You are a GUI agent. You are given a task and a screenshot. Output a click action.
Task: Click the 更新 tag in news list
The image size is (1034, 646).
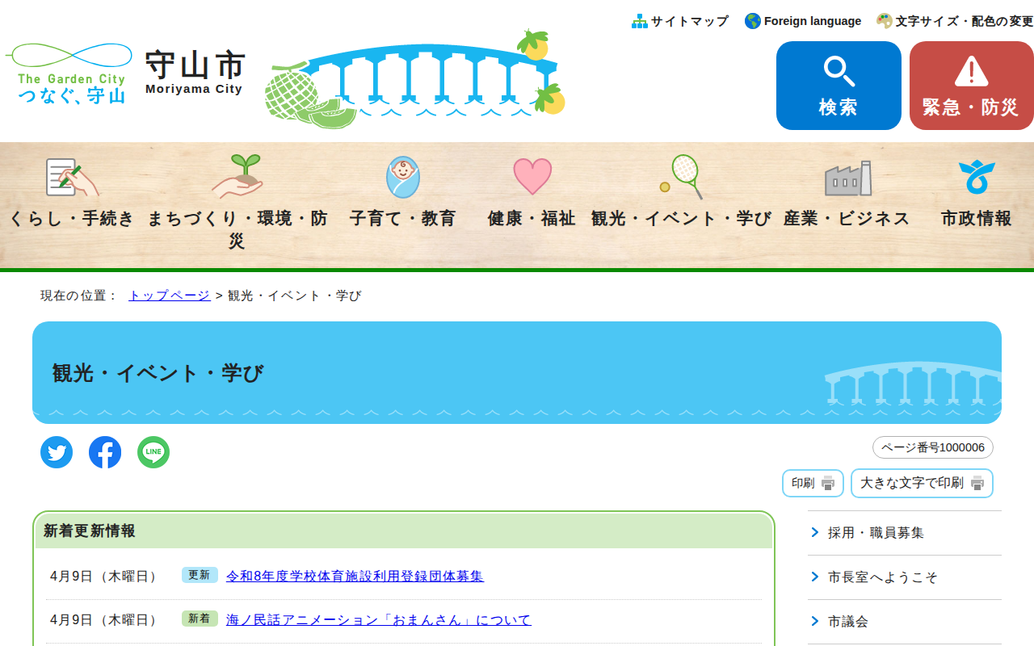point(200,575)
